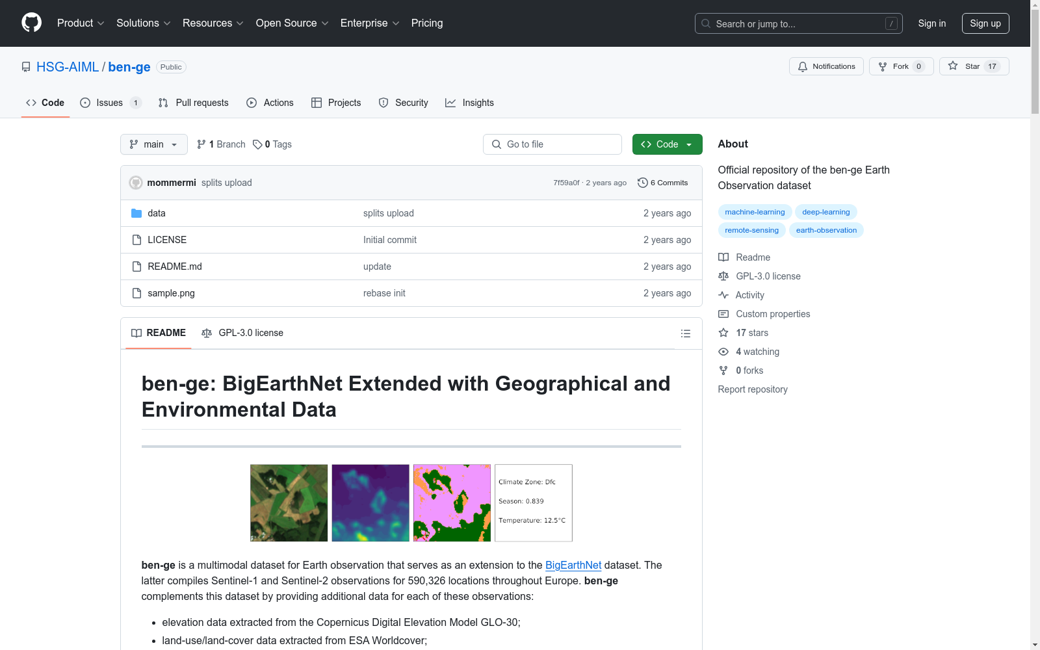Expand the Enterprise menu
Screen dimensions: 1040x650
tap(370, 23)
